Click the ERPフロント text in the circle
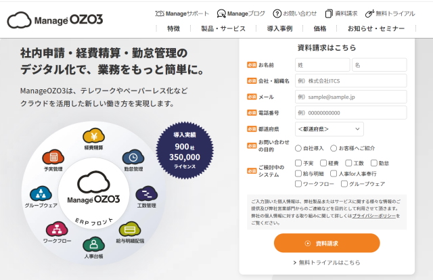 tap(94, 221)
